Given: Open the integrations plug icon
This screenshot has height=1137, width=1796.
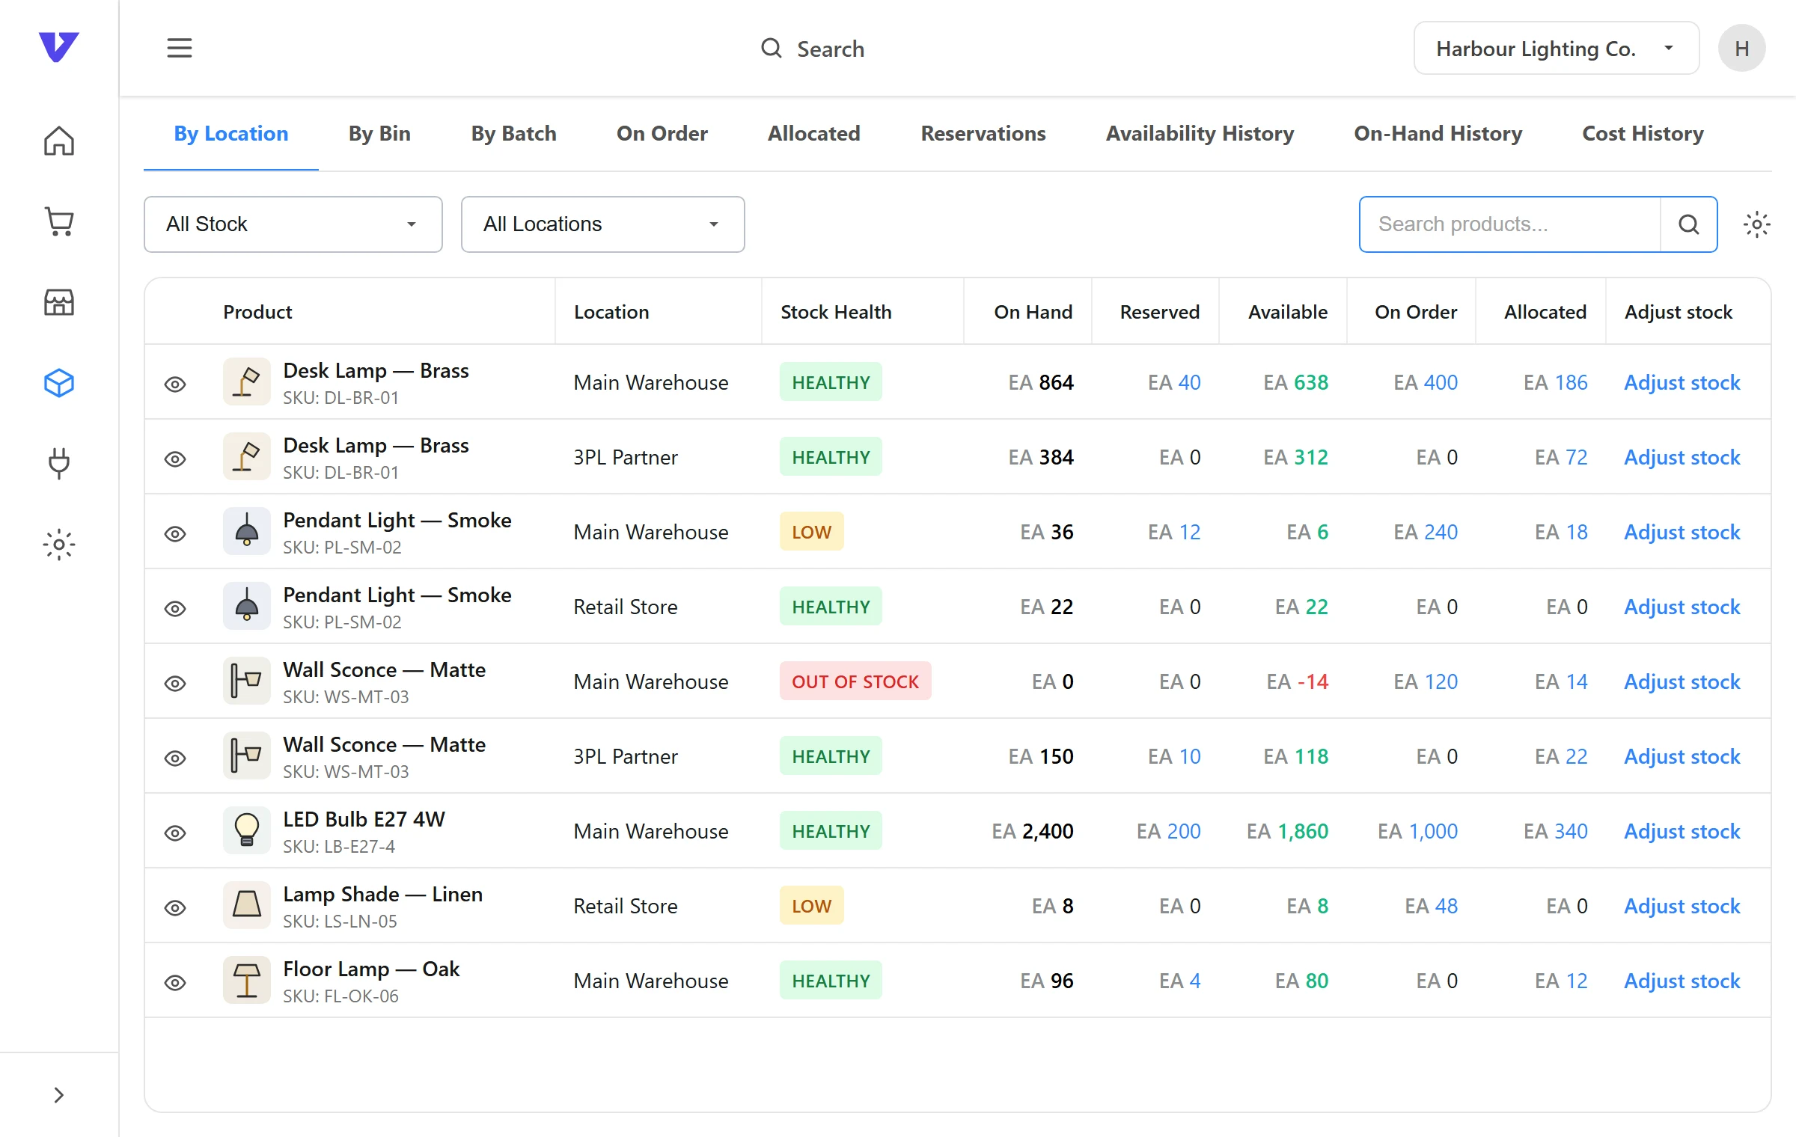Looking at the screenshot, I should point(59,464).
